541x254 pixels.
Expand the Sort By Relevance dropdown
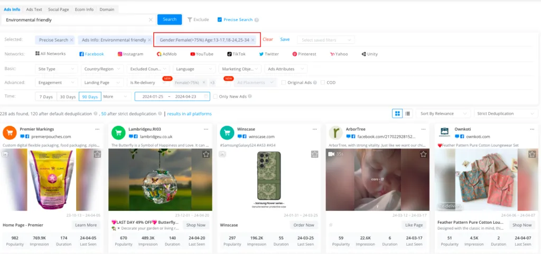pos(443,114)
